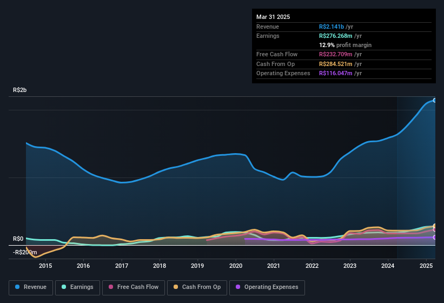The height and width of the screenshot is (303, 444).
Task: Click the Free Cash Flow tooltip label
Action: coord(277,54)
